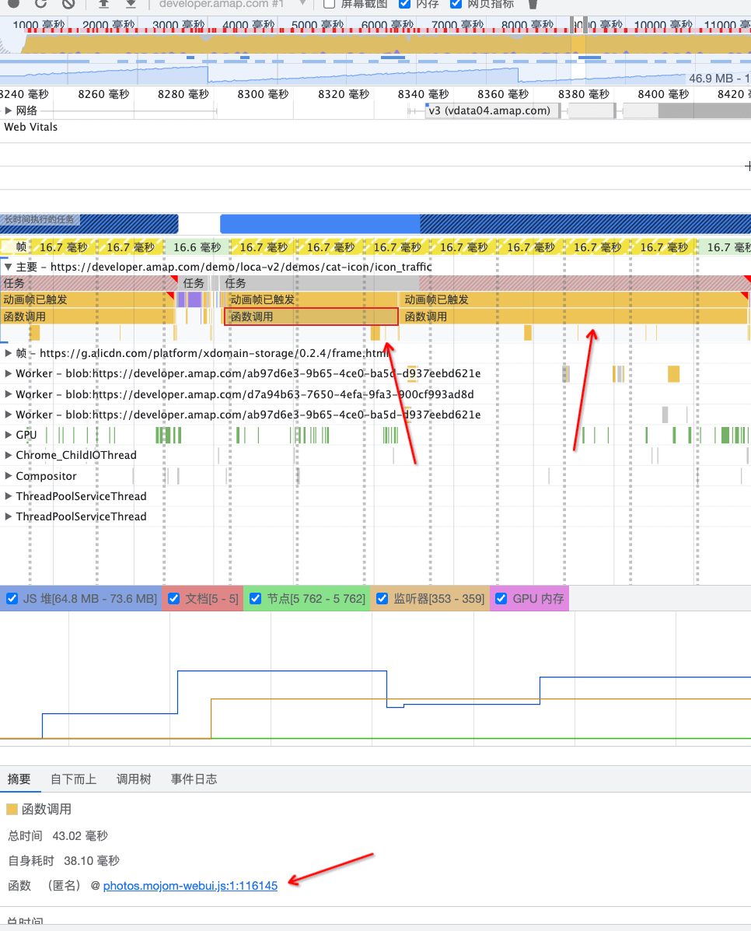
Task: Click the clear recording icon
Action: point(68,3)
